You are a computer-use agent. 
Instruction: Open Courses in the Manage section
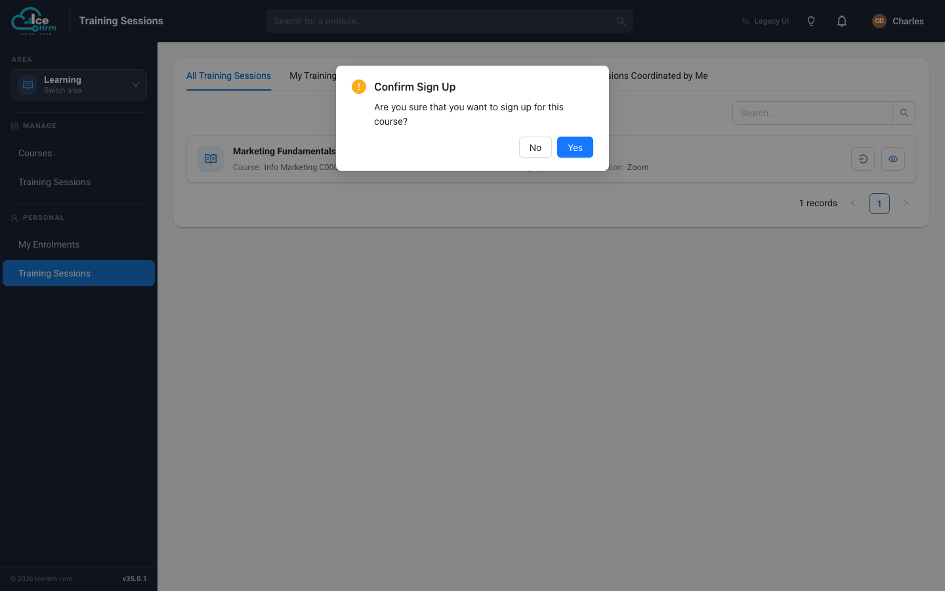[79, 153]
